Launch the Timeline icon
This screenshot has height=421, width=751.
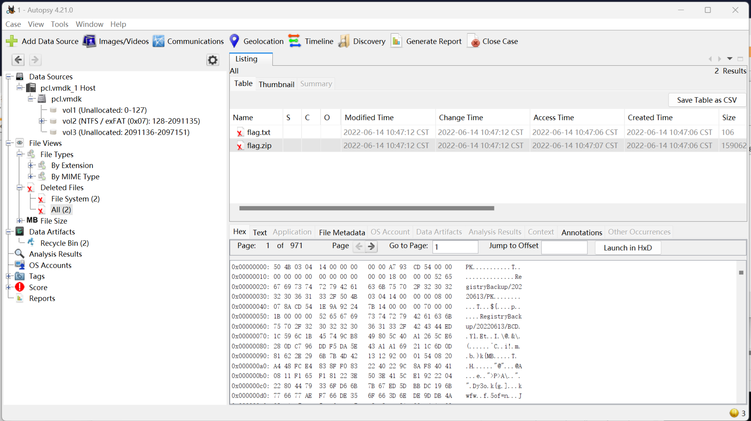(294, 41)
